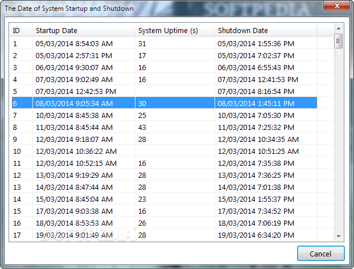The width and height of the screenshot is (354, 269).
Task: Click shutdown date 10/03/2014 7:05:30 PM
Action: click(x=256, y=116)
